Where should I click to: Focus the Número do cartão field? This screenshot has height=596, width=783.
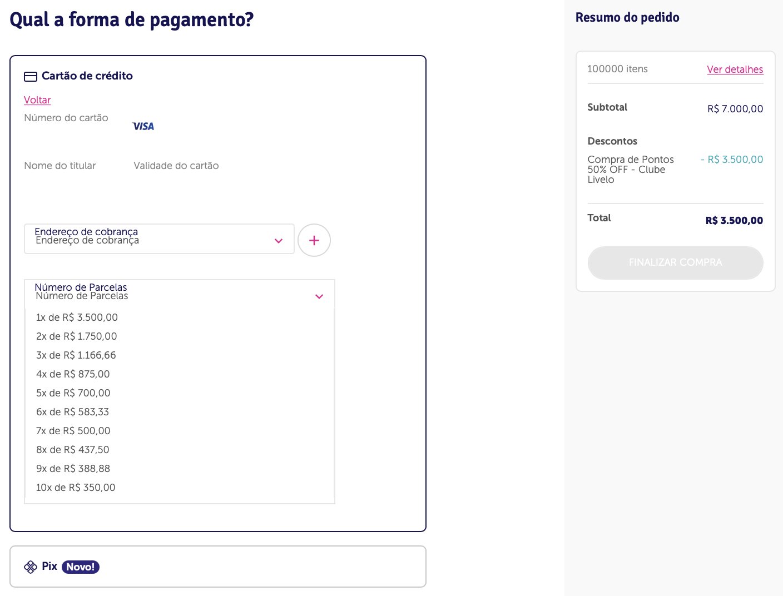click(x=66, y=118)
